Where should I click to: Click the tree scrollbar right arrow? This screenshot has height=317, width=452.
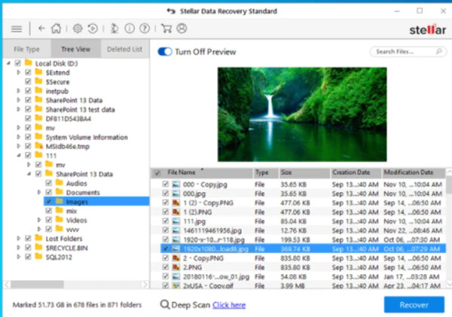145,285
